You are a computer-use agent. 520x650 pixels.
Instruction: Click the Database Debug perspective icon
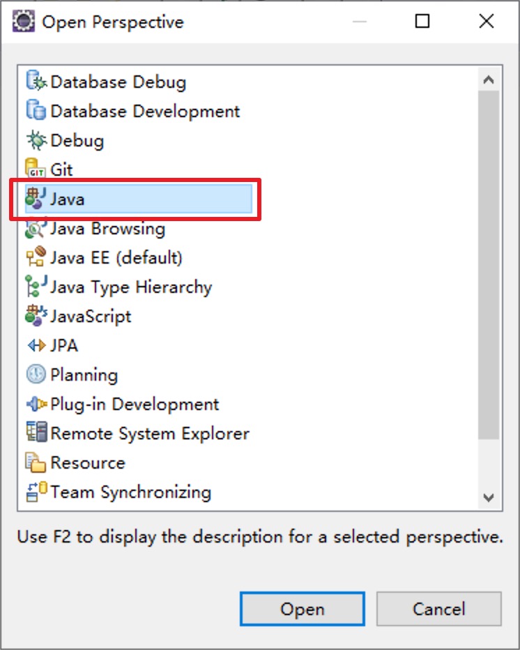coord(36,80)
